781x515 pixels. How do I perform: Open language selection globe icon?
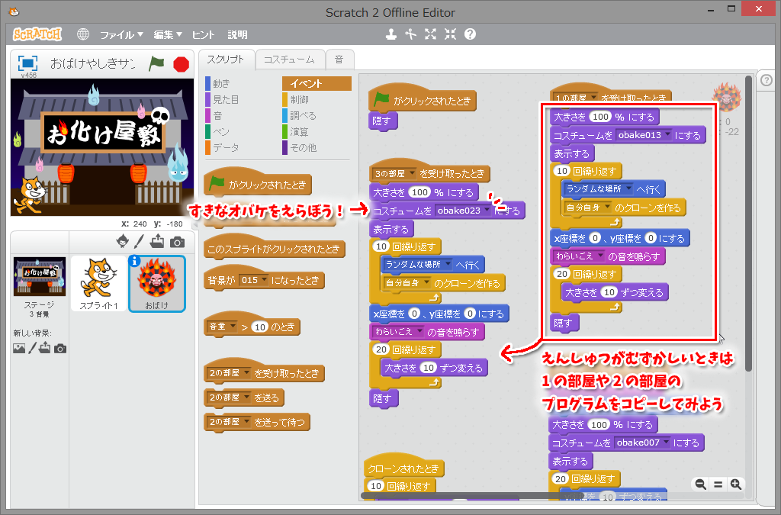[83, 34]
